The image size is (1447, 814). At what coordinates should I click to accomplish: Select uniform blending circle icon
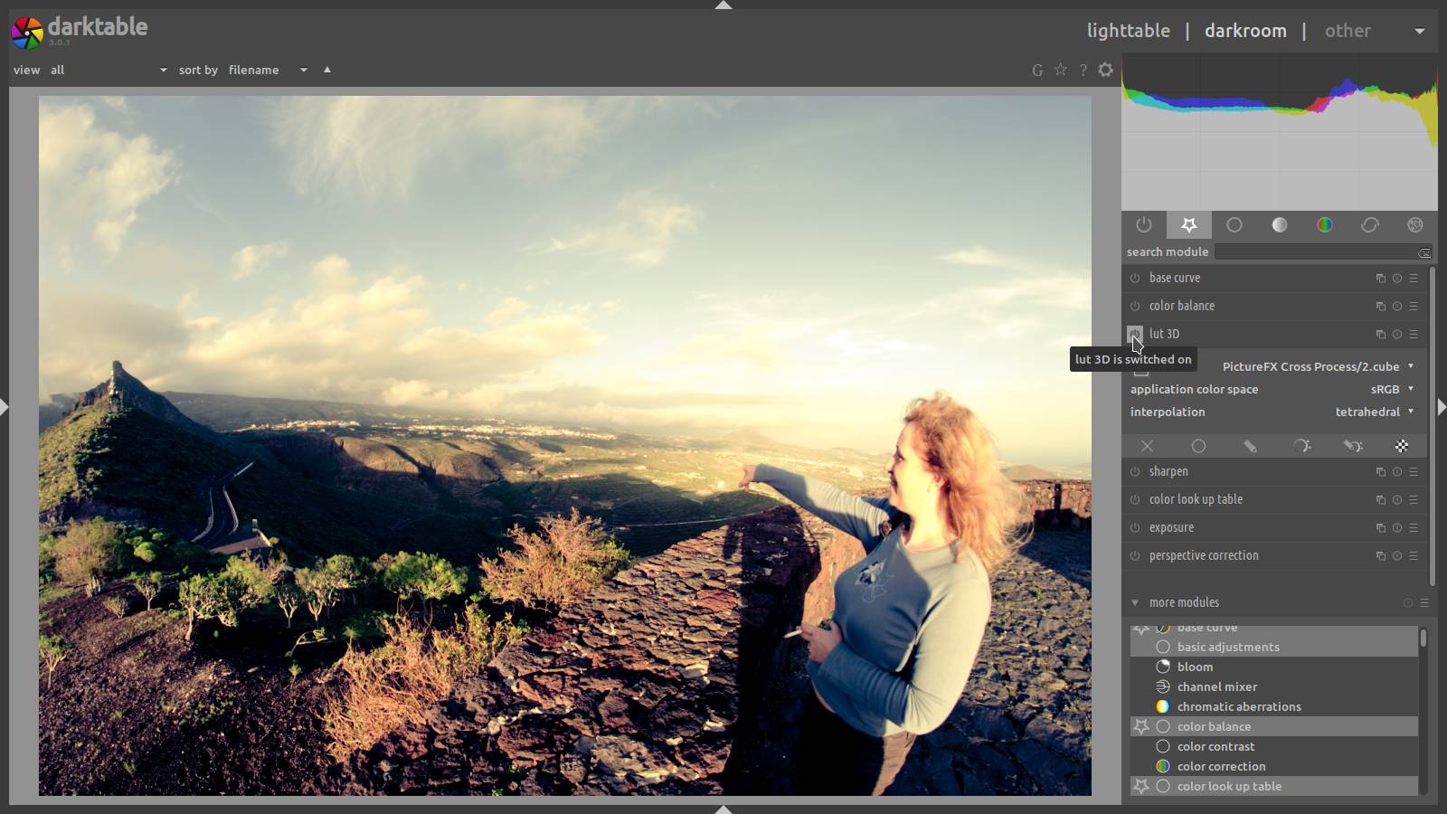[x=1198, y=446]
